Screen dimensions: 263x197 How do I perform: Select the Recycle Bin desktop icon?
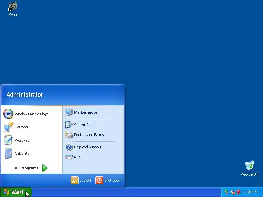tap(250, 168)
